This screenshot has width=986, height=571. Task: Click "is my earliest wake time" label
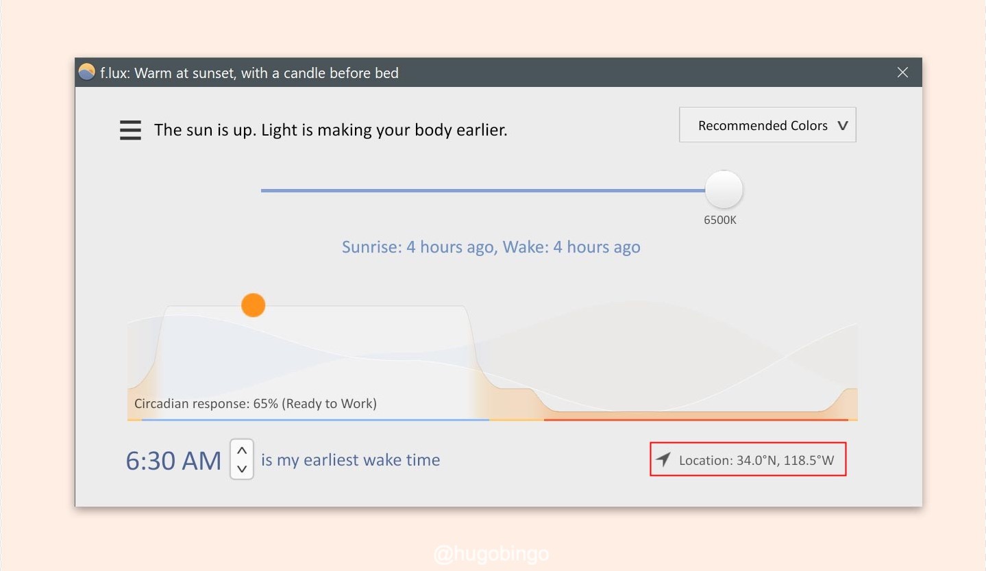(350, 460)
